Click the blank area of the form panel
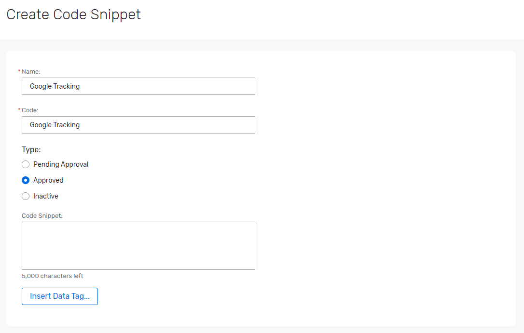 click(386, 193)
